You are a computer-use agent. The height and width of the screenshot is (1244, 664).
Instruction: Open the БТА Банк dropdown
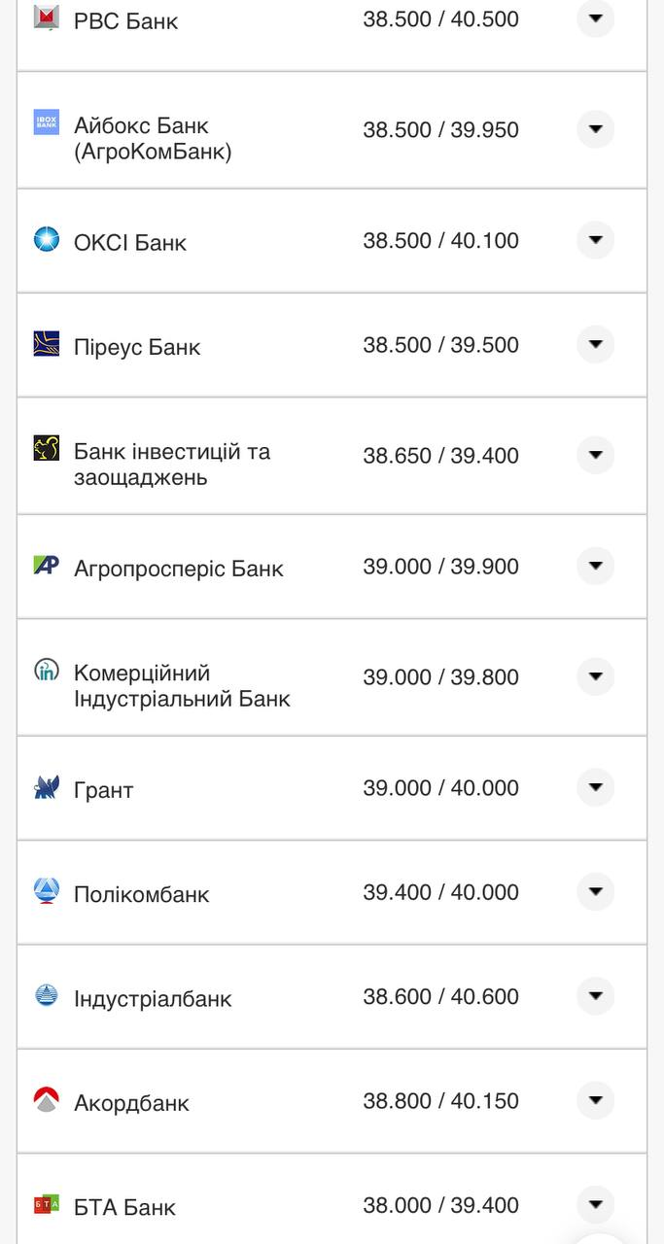pos(595,1204)
